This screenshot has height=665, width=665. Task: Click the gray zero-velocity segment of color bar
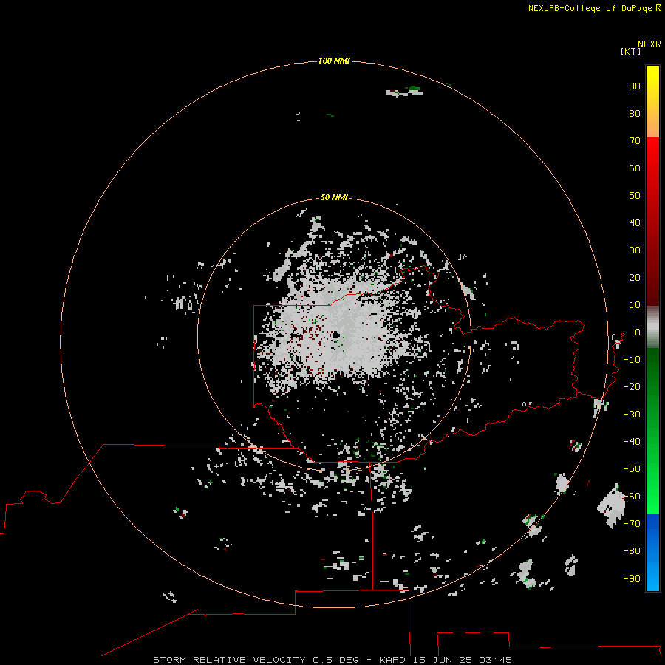tap(652, 327)
